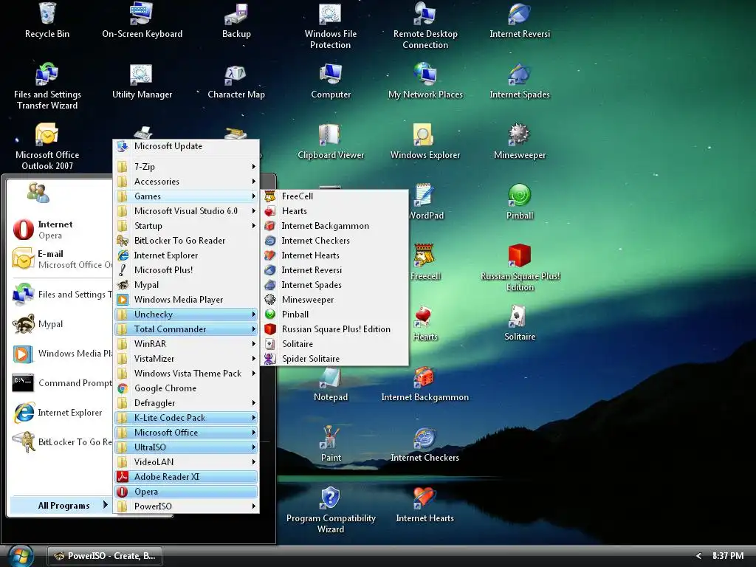Choose Minesweeper in Games submenu
Viewport: 756px width, 567px height.
[334, 300]
